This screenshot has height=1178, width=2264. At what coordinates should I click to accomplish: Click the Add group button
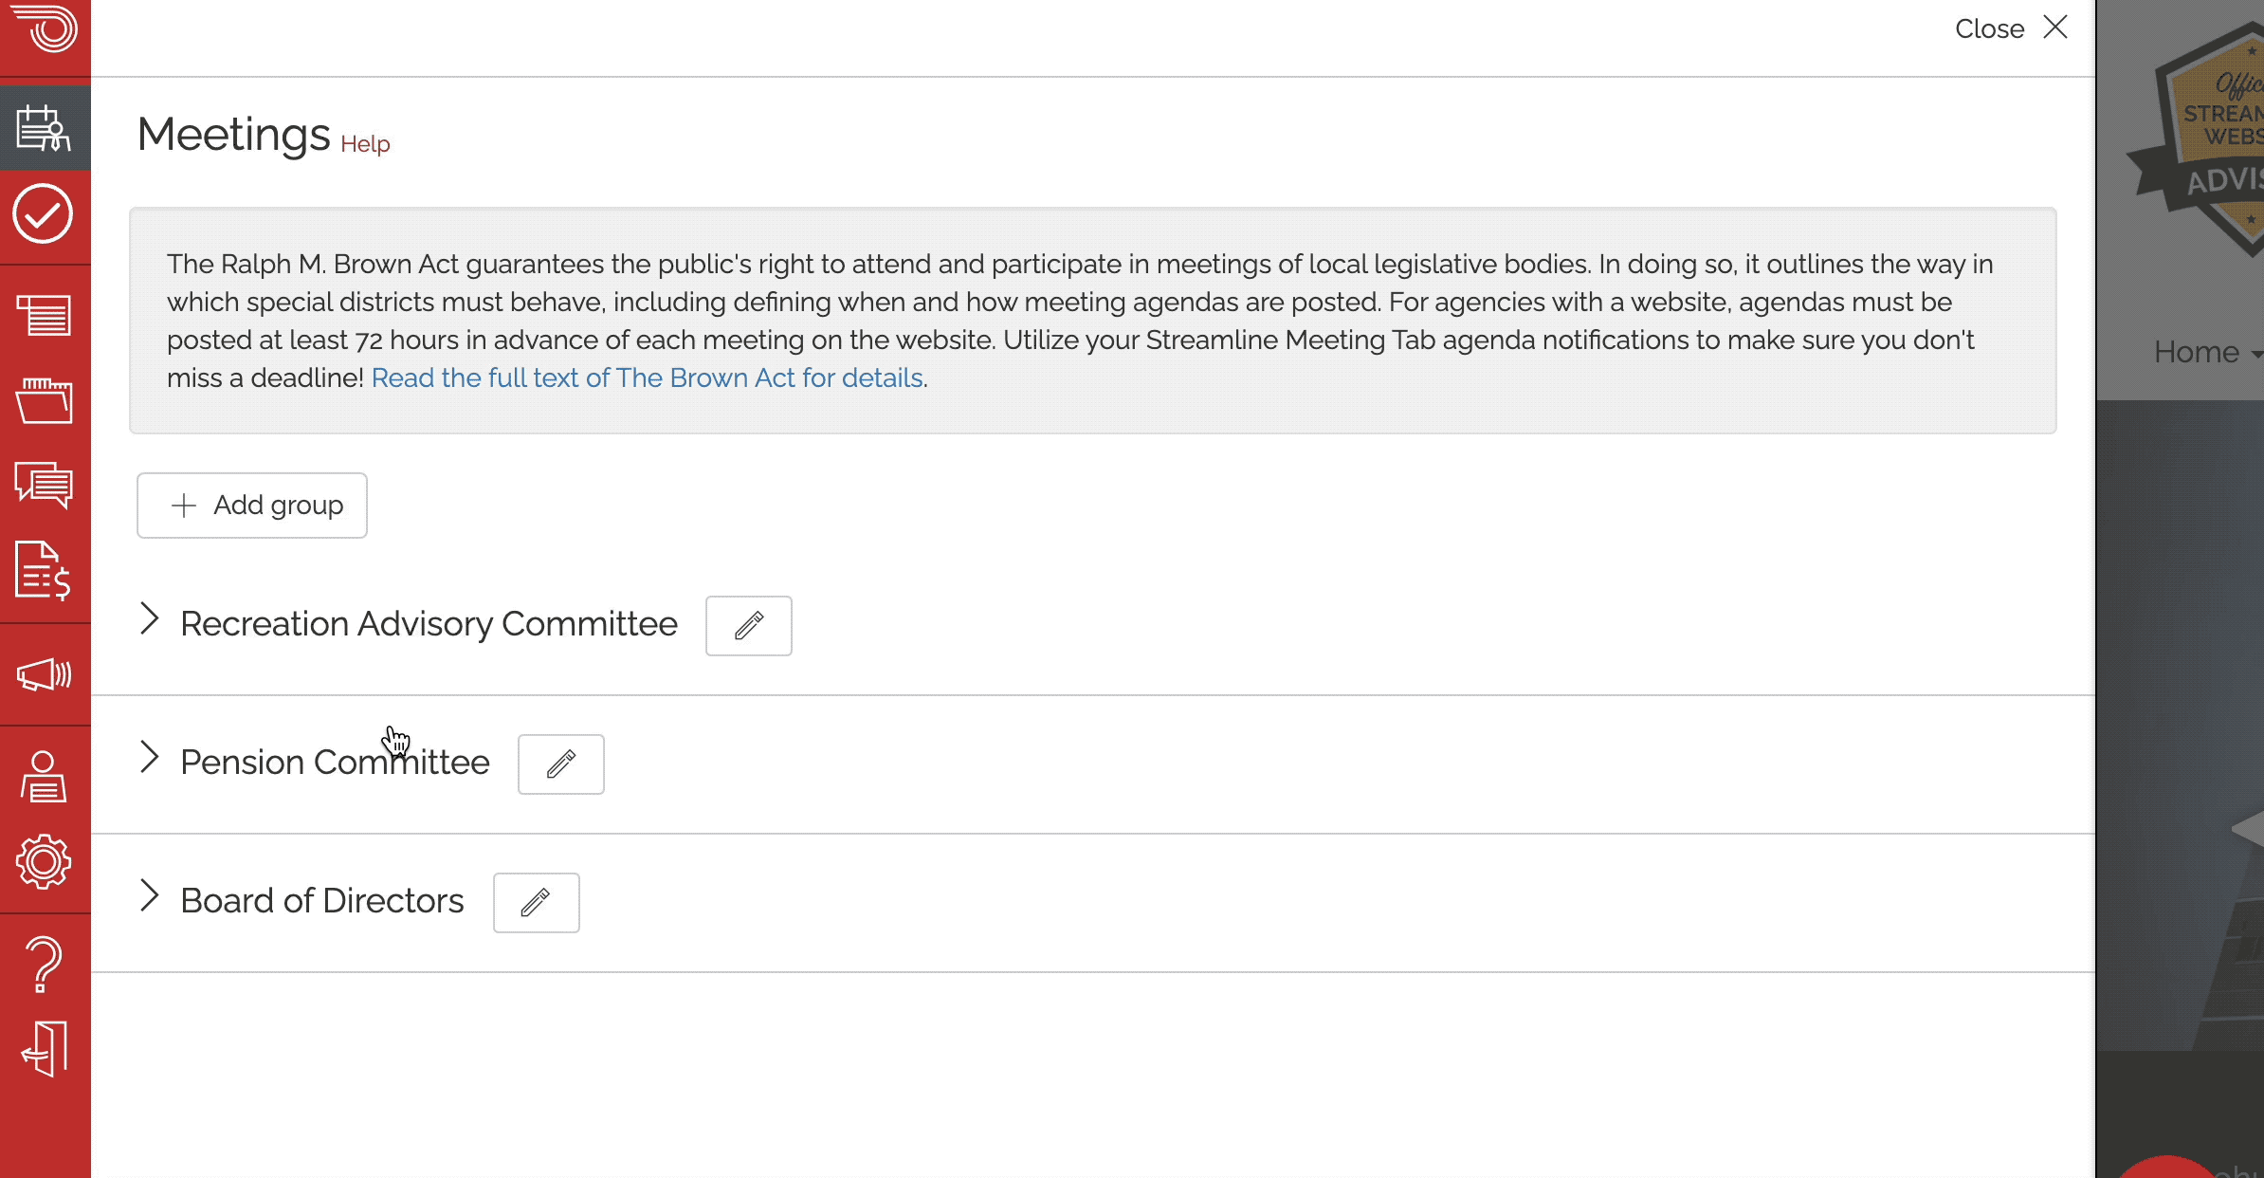(252, 506)
